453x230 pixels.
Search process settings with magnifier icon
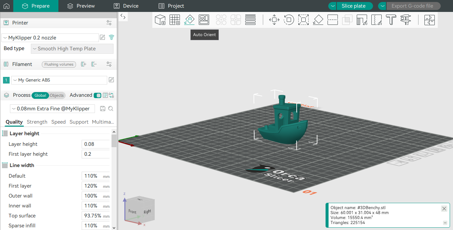(x=111, y=109)
